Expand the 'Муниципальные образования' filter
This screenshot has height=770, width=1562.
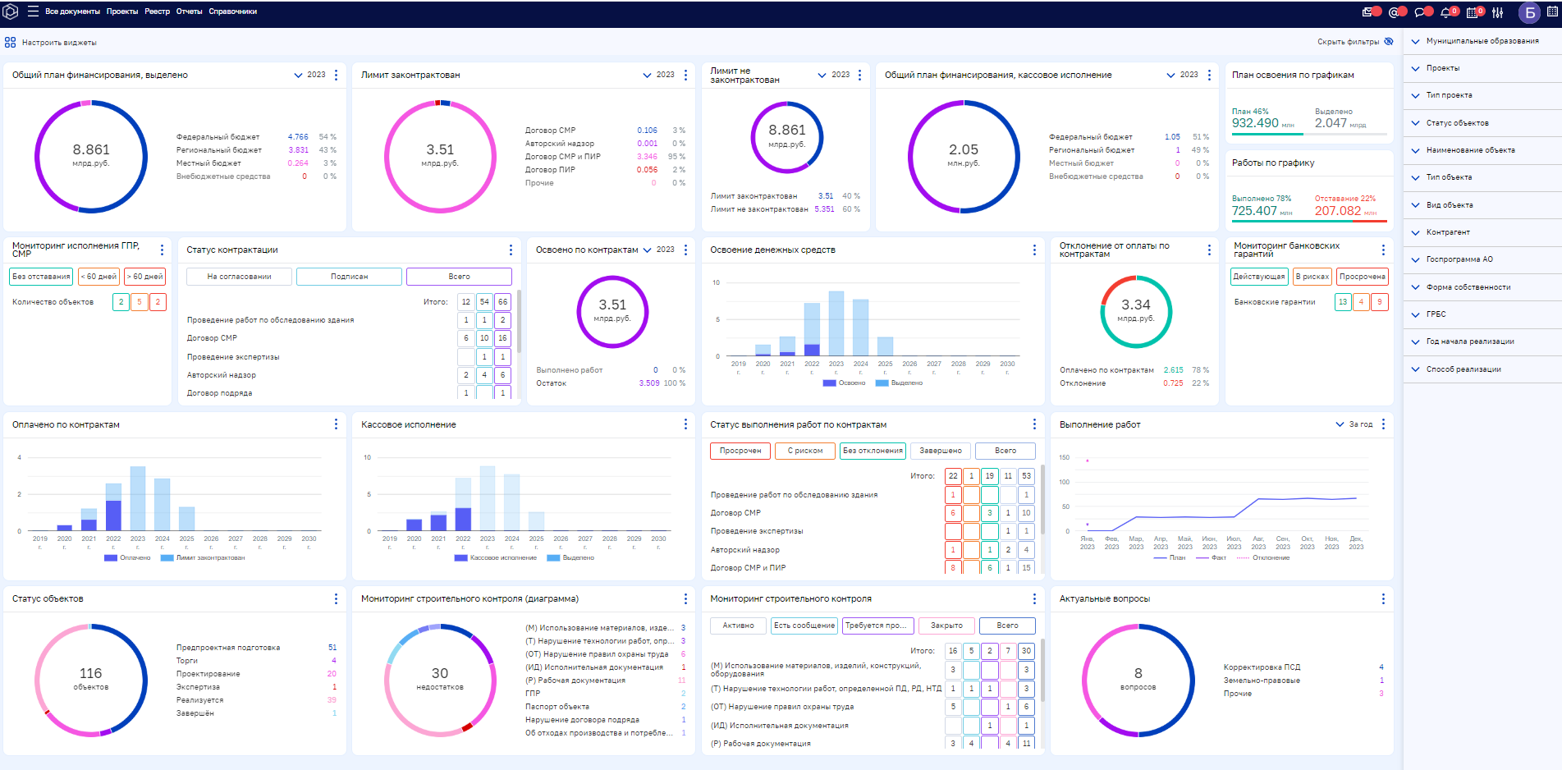(x=1482, y=41)
